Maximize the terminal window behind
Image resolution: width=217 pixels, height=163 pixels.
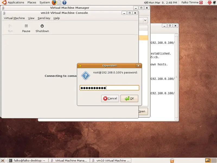coord(170,26)
